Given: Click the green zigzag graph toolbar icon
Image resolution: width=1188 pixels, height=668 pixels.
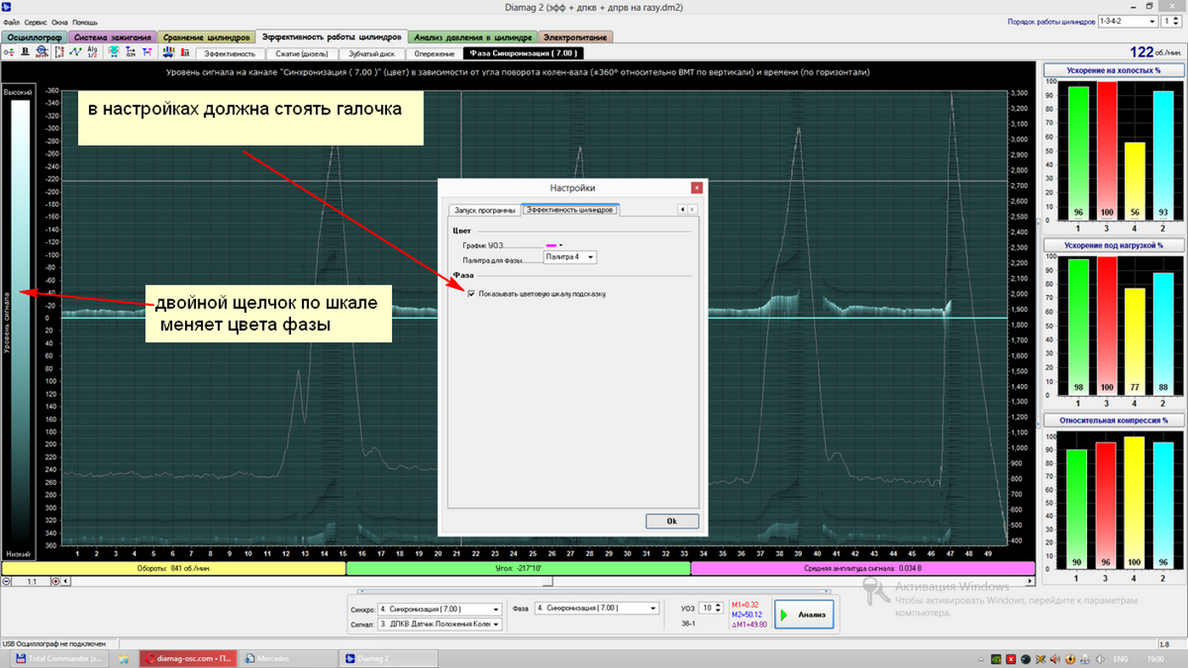Looking at the screenshot, I should [x=76, y=53].
